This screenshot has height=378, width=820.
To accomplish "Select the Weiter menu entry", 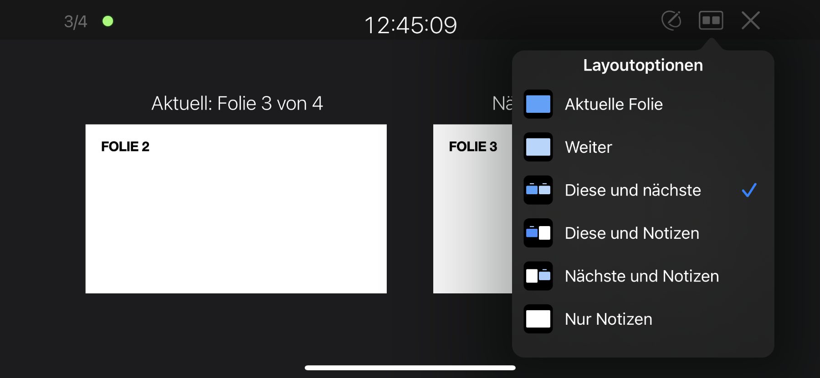I will click(588, 147).
